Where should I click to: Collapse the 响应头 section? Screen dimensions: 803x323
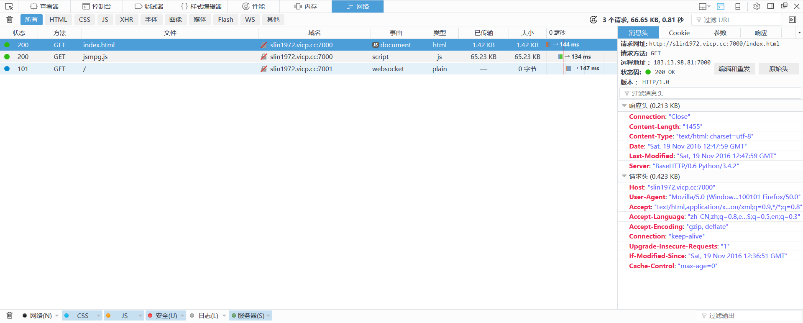point(624,106)
